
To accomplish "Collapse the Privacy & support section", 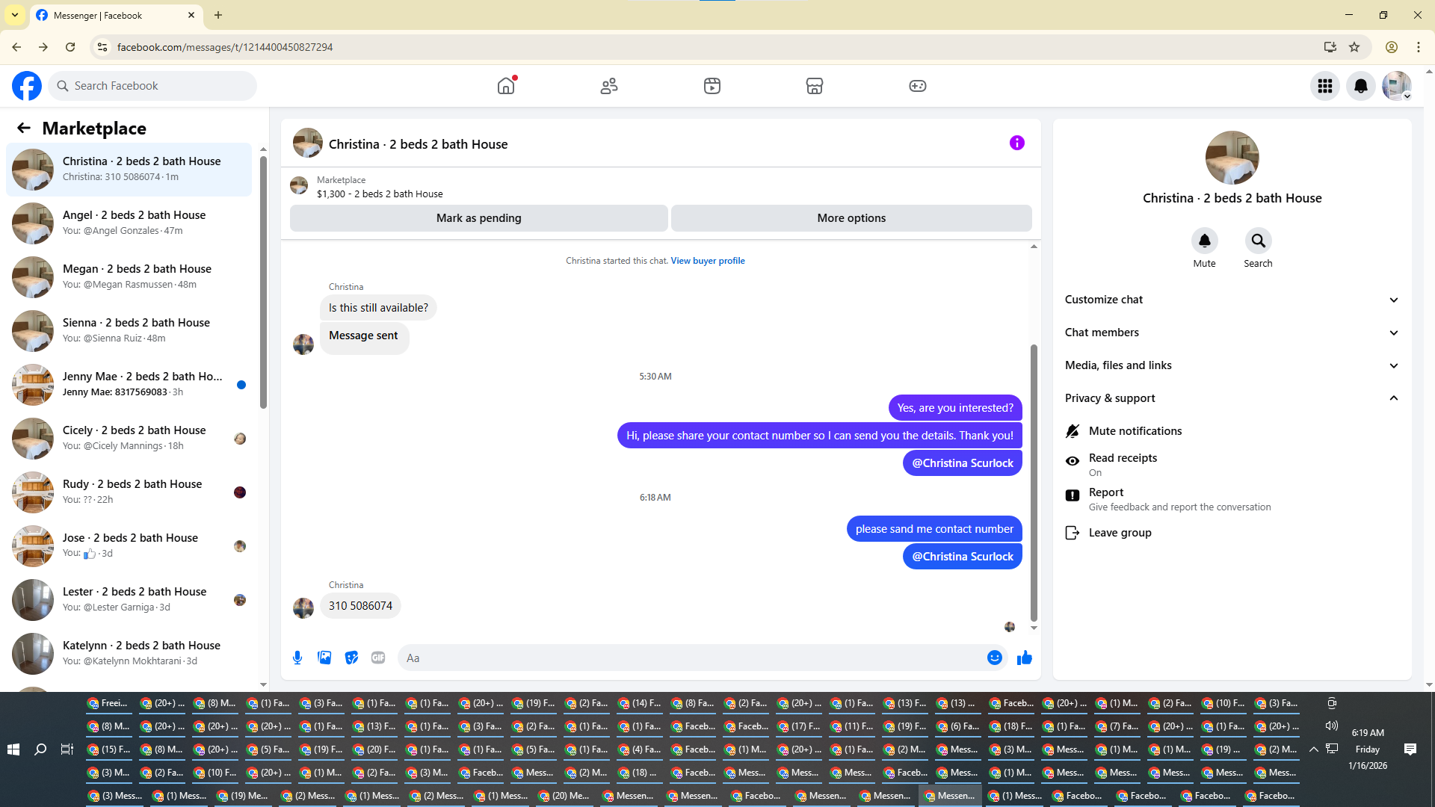I will 1231,398.
